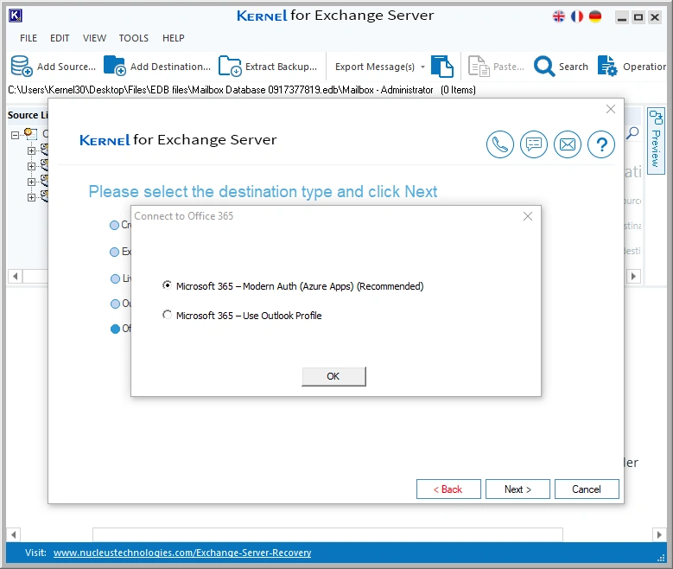
Task: Click the Paste document icon
Action: (479, 67)
